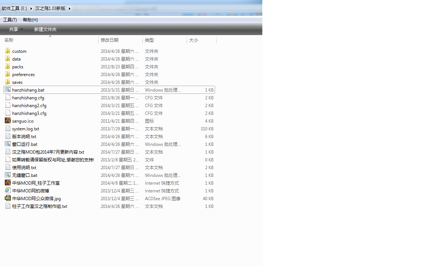Select the packs folder icon
The height and width of the screenshot is (267, 425).
pos(7,66)
